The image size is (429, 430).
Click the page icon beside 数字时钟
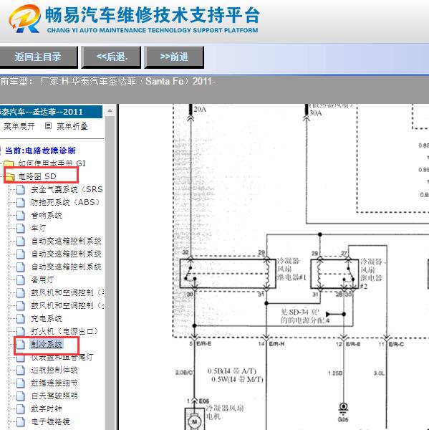21,409
